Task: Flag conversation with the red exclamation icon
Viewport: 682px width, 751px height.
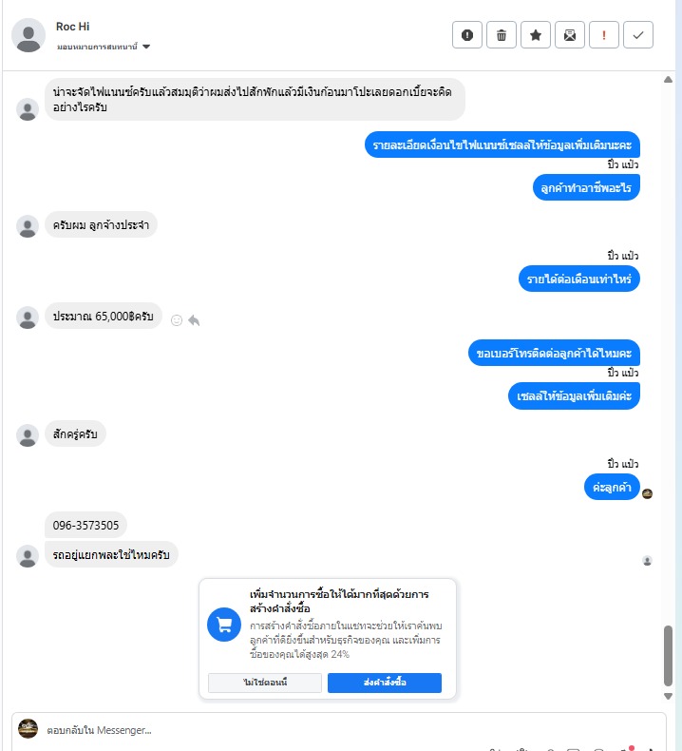Action: point(604,35)
